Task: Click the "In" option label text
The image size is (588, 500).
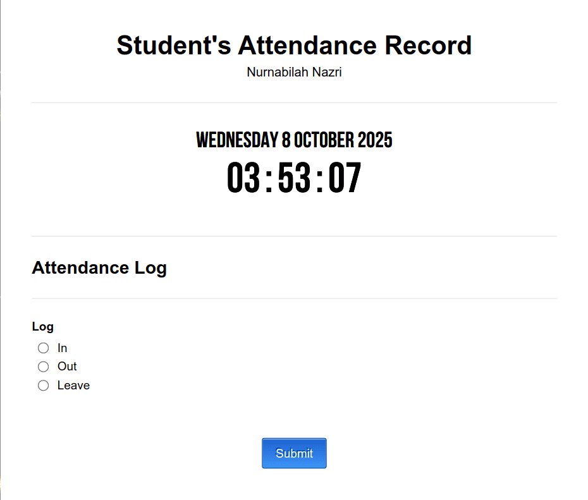Action: click(62, 348)
